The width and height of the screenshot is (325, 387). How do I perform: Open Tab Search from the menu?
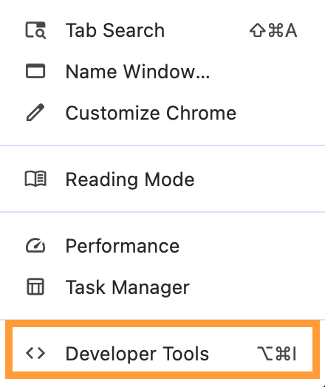click(x=162, y=30)
